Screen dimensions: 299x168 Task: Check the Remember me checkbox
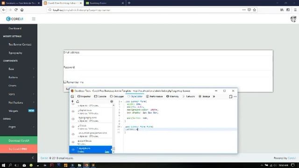65,82
